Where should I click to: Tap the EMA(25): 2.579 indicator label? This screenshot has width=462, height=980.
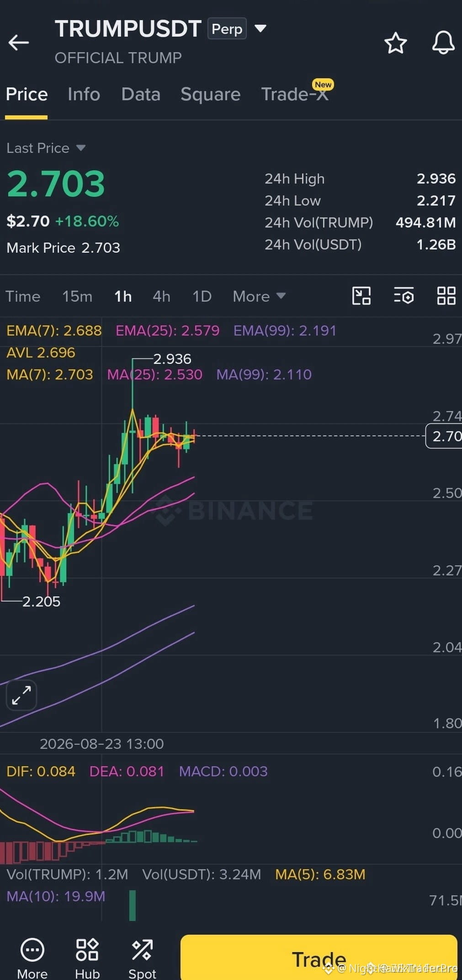pos(167,330)
